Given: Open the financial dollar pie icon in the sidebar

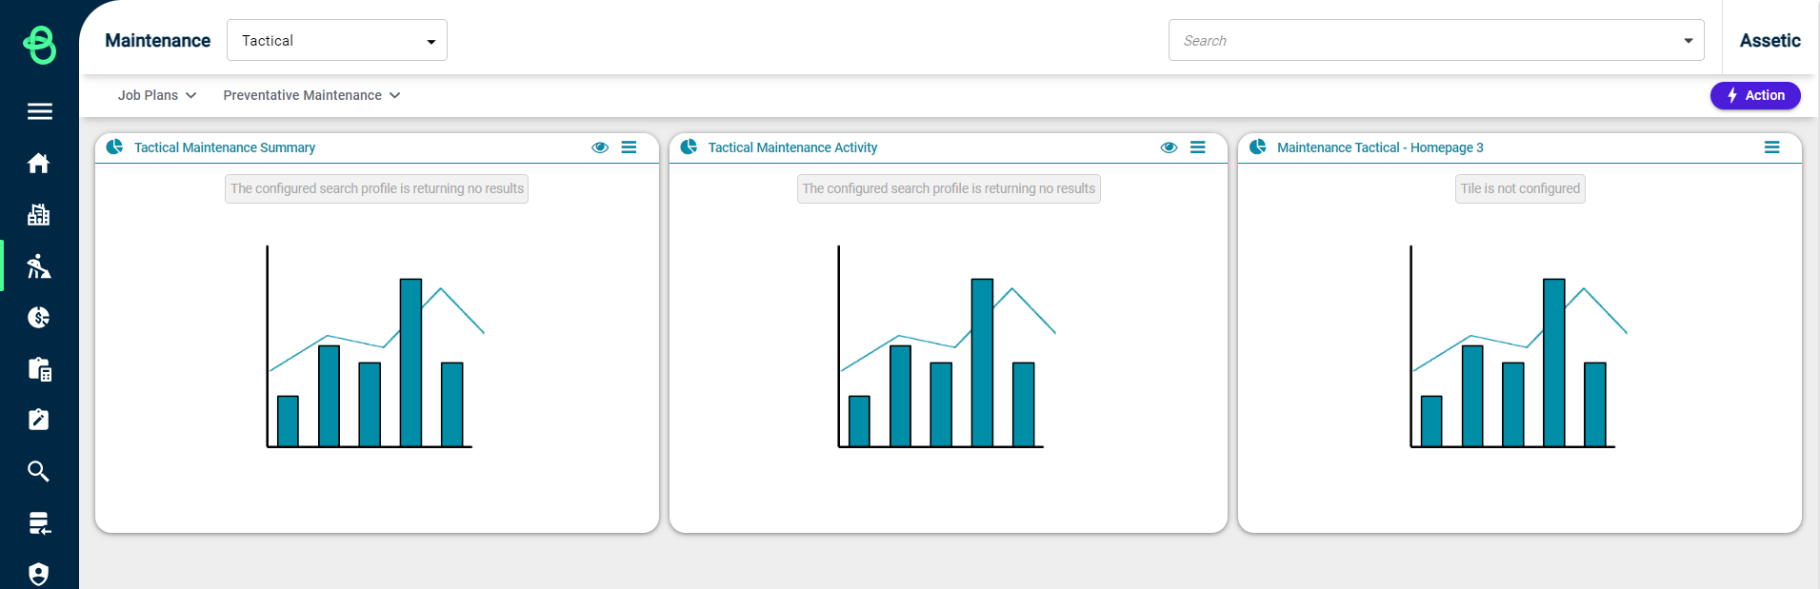Looking at the screenshot, I should pyautogui.click(x=39, y=317).
